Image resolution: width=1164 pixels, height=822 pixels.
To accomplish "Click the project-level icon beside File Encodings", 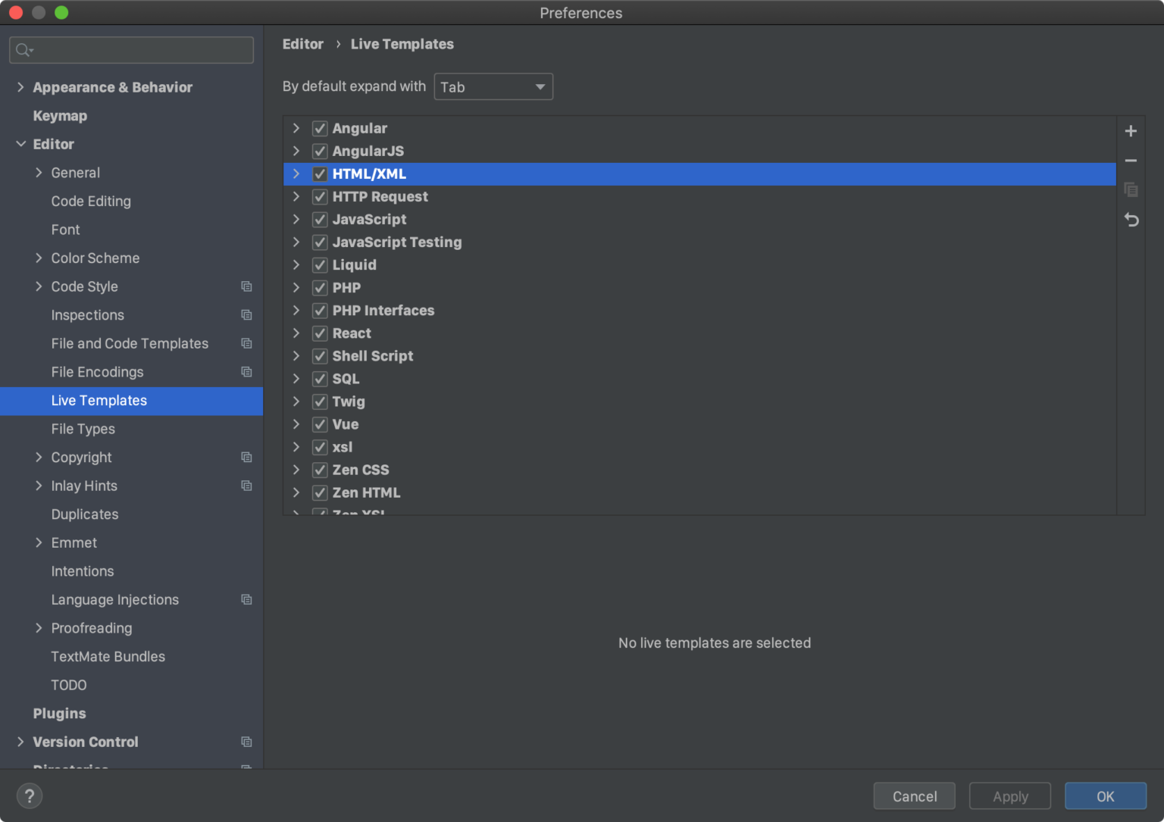I will point(246,372).
